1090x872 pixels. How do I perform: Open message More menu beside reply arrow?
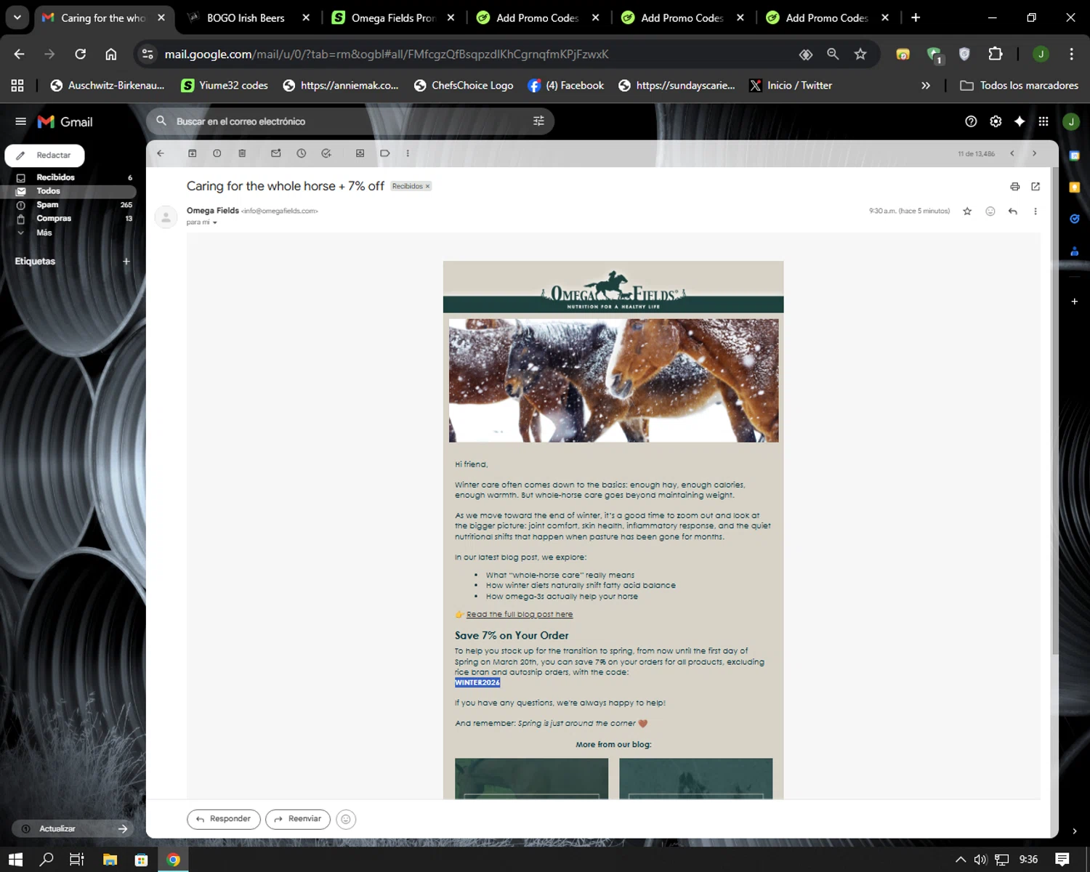1035,211
